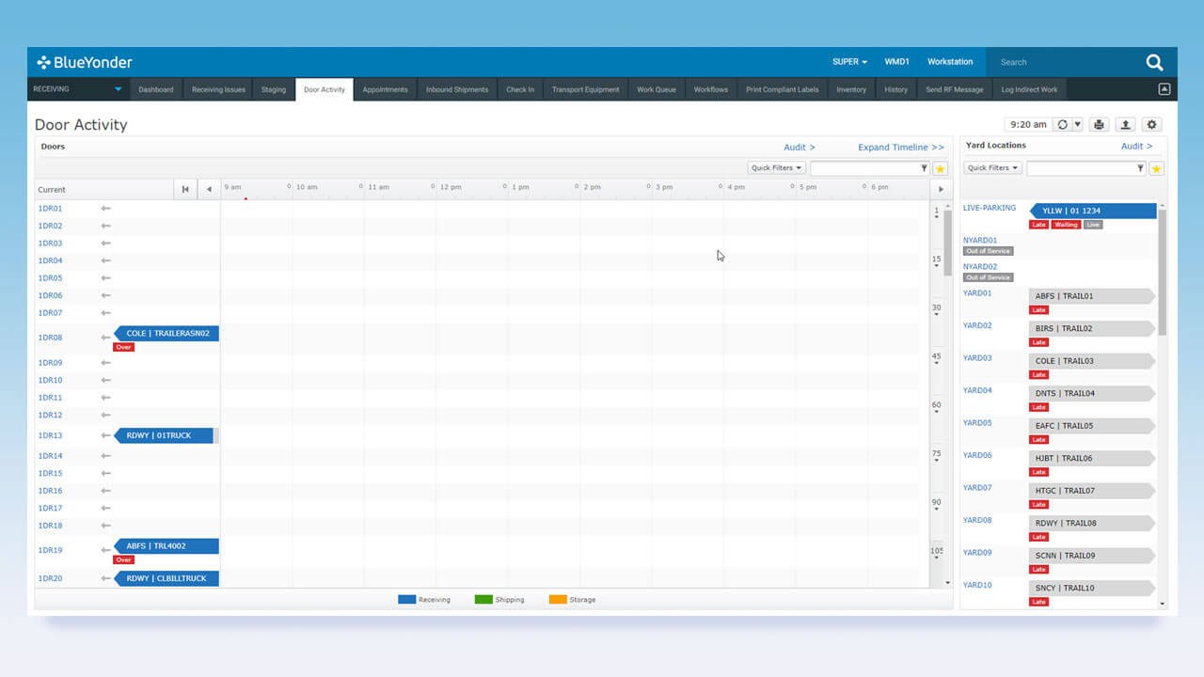Viewport: 1204px width, 677px height.
Task: Expand the RECEIVING module dropdown
Action: point(119,89)
